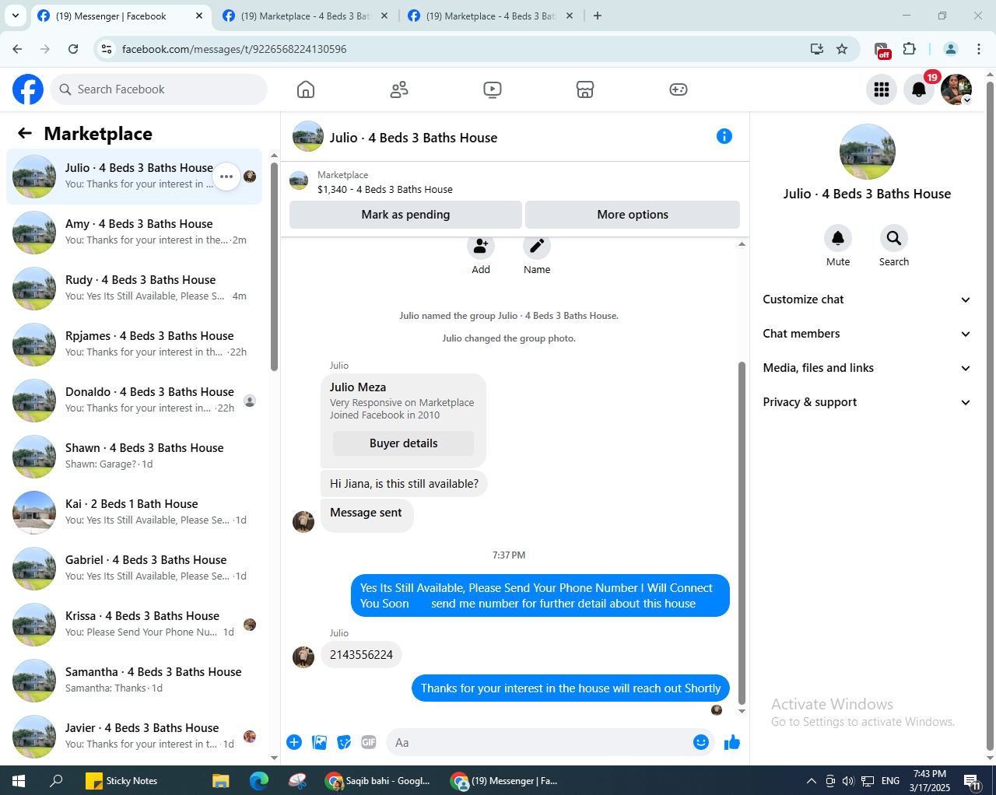Choose a sticker icon
The width and height of the screenshot is (996, 795).
click(x=344, y=742)
